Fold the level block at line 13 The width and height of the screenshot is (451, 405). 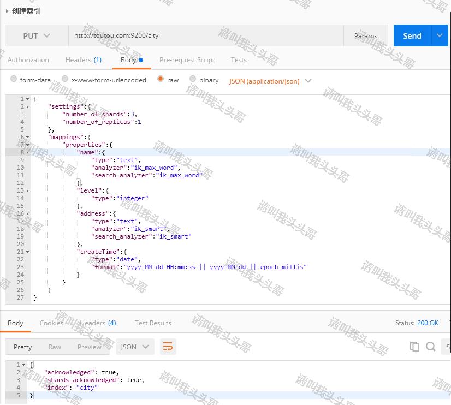pyautogui.click(x=28, y=190)
